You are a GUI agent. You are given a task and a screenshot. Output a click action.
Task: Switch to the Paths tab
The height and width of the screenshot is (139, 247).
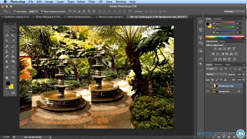tap(228, 64)
